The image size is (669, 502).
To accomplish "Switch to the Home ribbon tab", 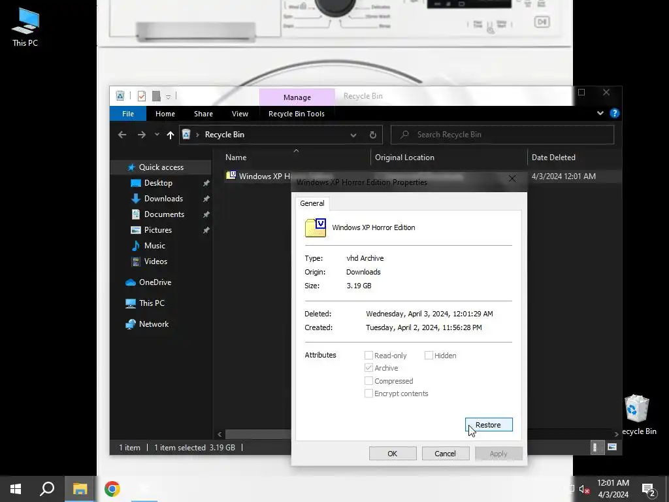I will coord(165,114).
